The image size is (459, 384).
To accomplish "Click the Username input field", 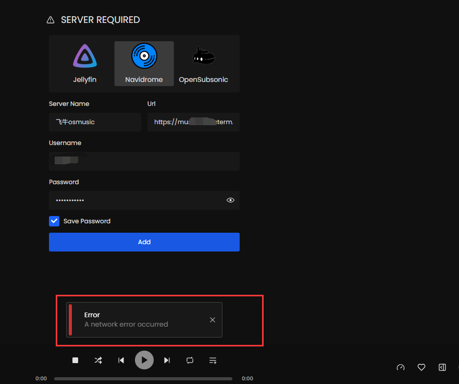I will tap(144, 161).
